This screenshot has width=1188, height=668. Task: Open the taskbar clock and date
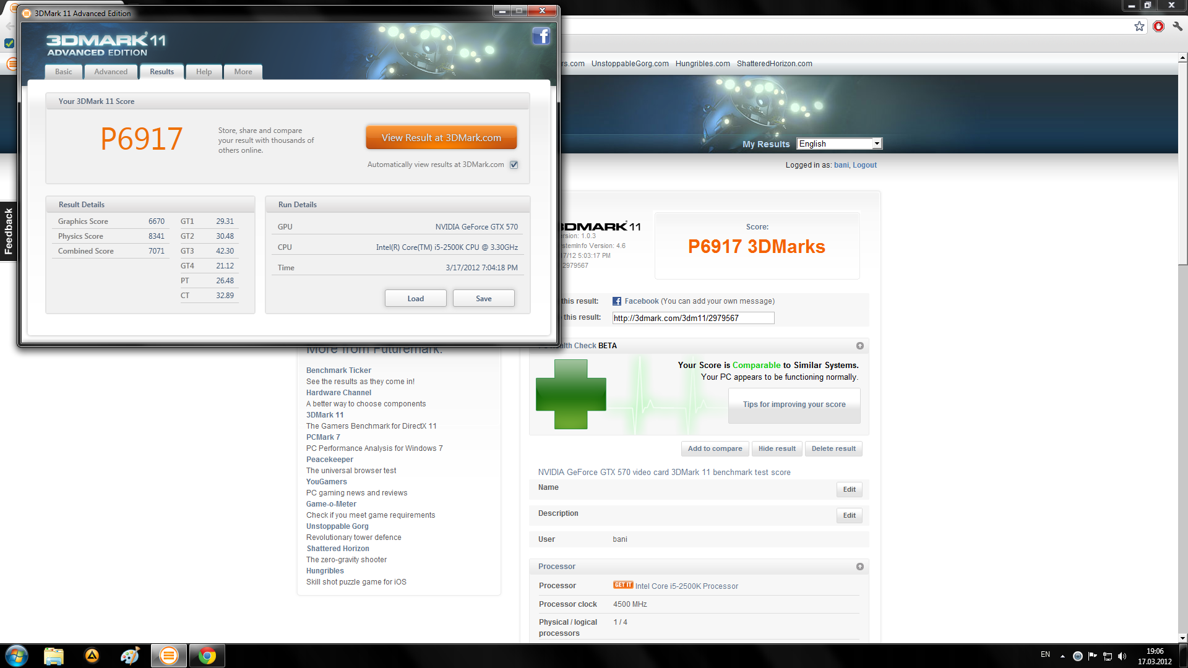click(x=1155, y=656)
